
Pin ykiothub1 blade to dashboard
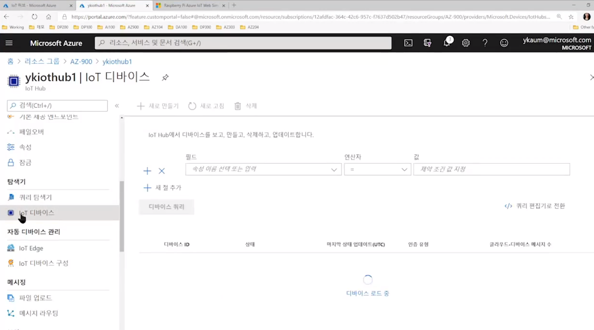(x=165, y=78)
